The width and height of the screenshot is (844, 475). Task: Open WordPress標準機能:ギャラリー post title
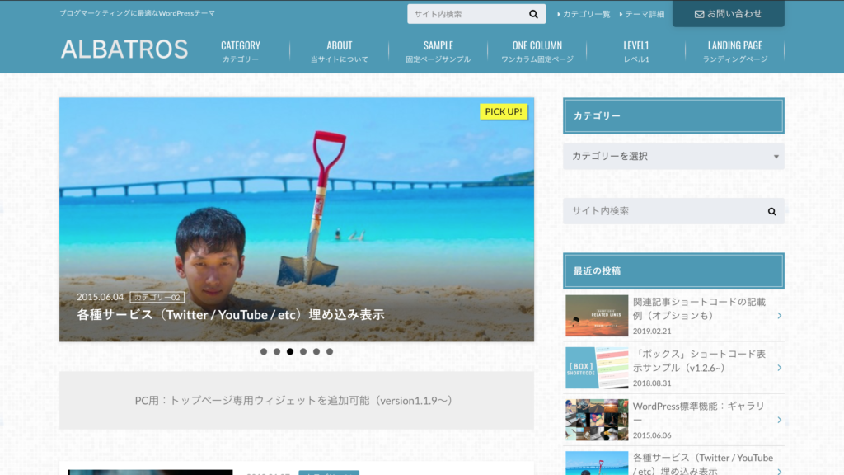(699, 413)
